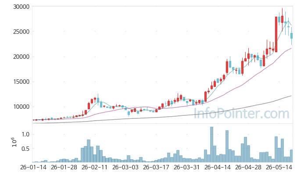The height and width of the screenshot is (175, 297).
Task: Click the tallest red candlestick near 26-05-14
Action: tap(276, 34)
